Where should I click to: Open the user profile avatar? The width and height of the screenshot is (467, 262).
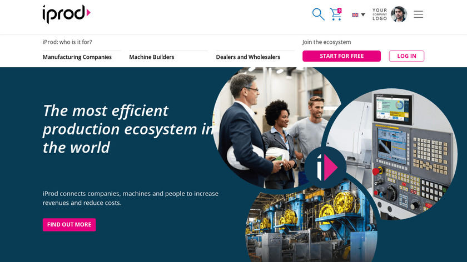pyautogui.click(x=399, y=14)
